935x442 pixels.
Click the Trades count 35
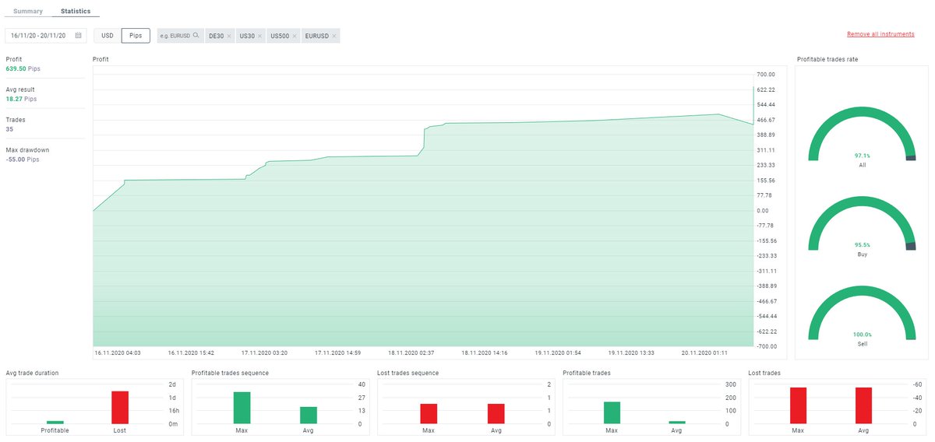(9, 129)
